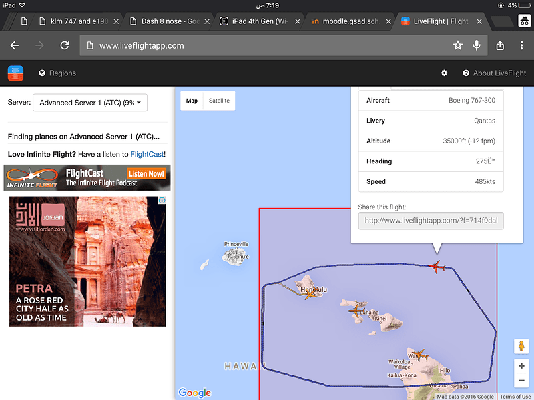Tap the microphone voice search icon
The image size is (534, 400).
pos(477,45)
